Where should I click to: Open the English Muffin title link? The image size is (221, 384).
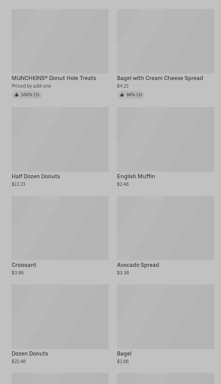tap(136, 177)
